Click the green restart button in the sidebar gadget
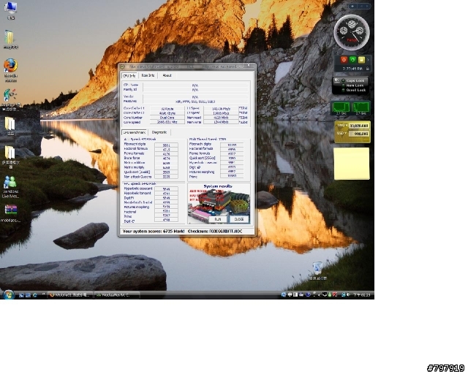The width and height of the screenshot is (468, 374). (x=352, y=60)
